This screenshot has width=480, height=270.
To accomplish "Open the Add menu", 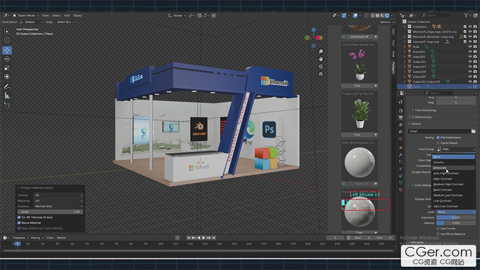I will pyautogui.click(x=67, y=16).
